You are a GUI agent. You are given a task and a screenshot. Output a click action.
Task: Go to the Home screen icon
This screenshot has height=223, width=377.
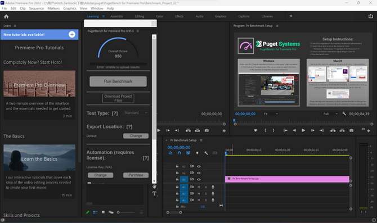(6, 16)
